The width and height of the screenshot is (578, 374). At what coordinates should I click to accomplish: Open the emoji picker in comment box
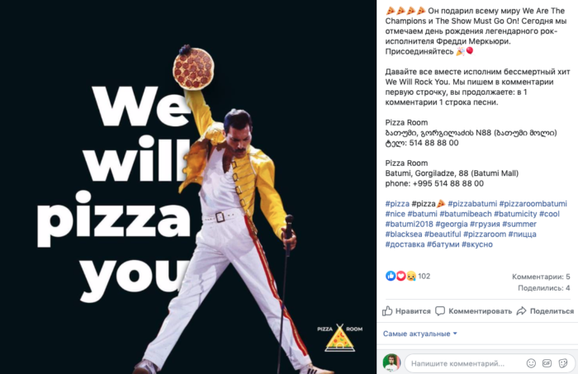pyautogui.click(x=531, y=363)
